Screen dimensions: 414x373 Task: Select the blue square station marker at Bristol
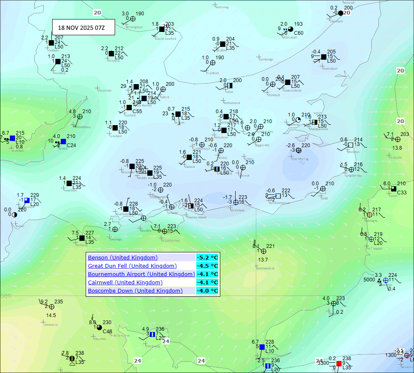click(x=63, y=142)
